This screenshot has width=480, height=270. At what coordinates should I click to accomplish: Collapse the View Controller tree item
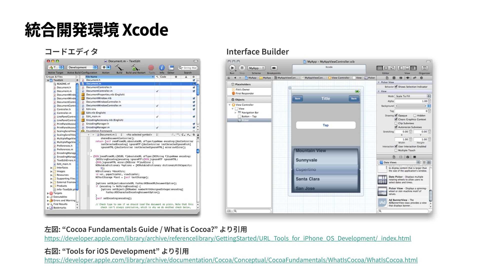click(229, 105)
